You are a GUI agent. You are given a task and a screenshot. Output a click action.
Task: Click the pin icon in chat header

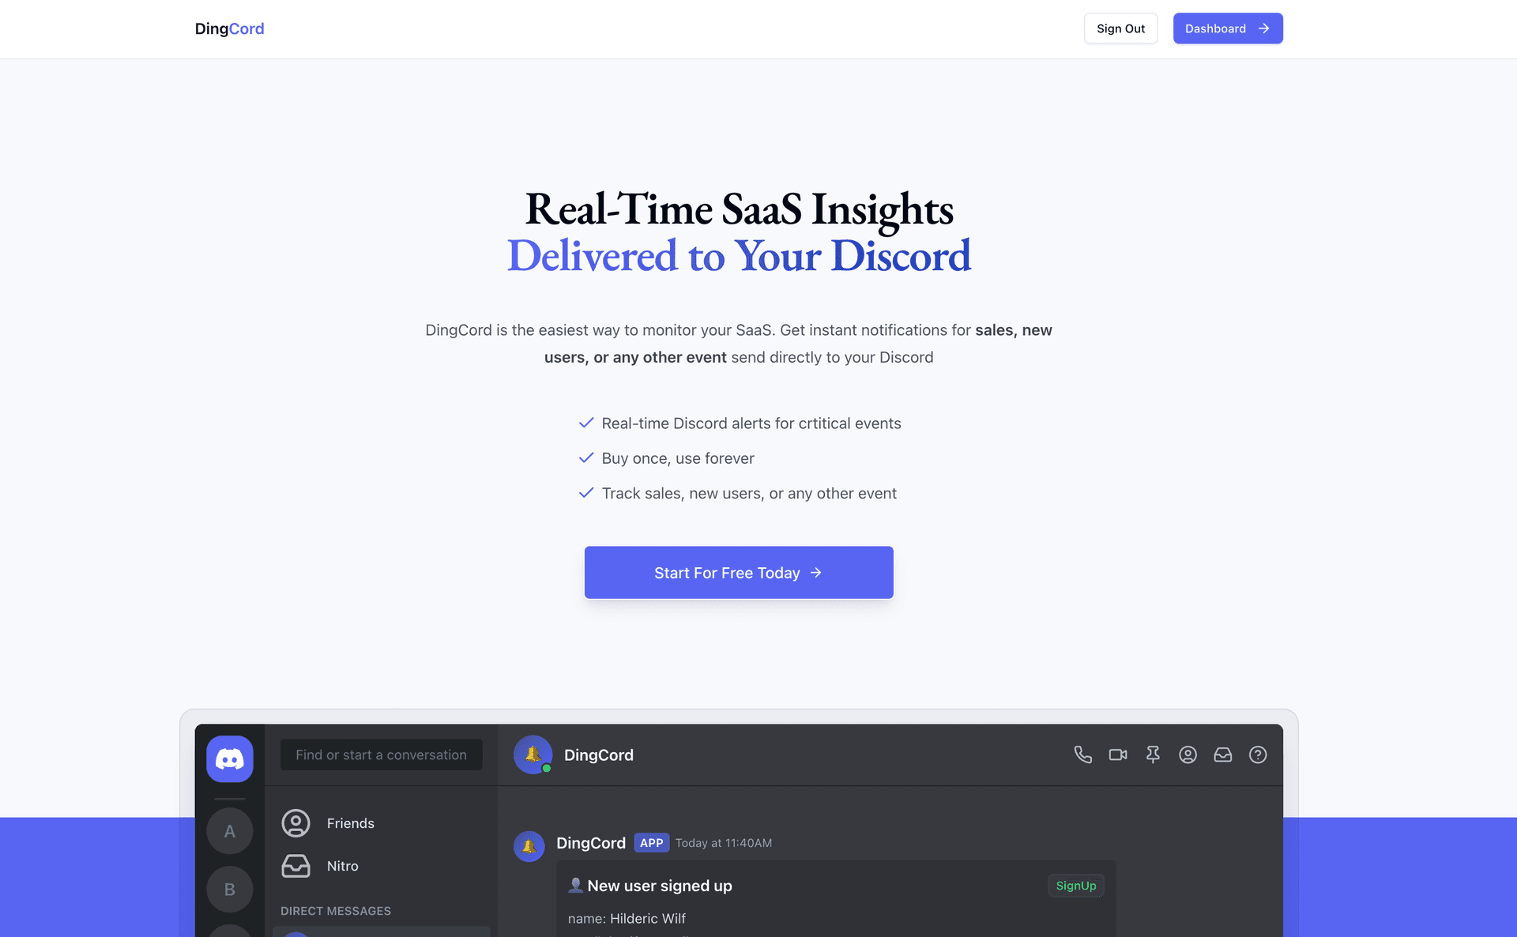click(x=1153, y=755)
